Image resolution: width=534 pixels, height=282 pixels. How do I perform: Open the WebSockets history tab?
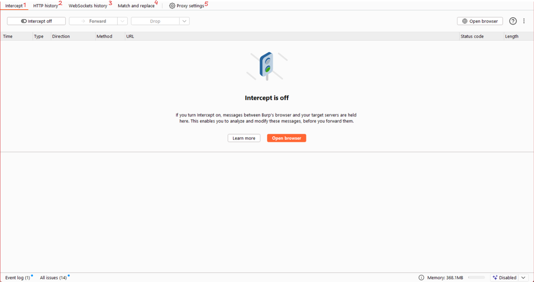[x=88, y=6]
